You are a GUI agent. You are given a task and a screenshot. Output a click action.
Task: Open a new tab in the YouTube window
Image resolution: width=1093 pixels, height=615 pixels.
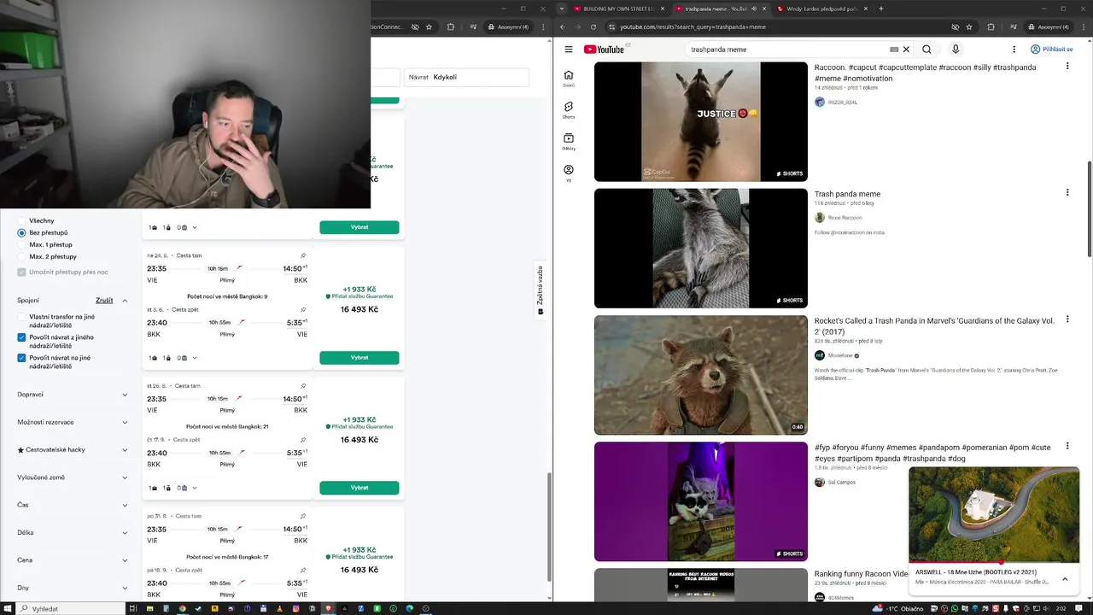pos(880,9)
